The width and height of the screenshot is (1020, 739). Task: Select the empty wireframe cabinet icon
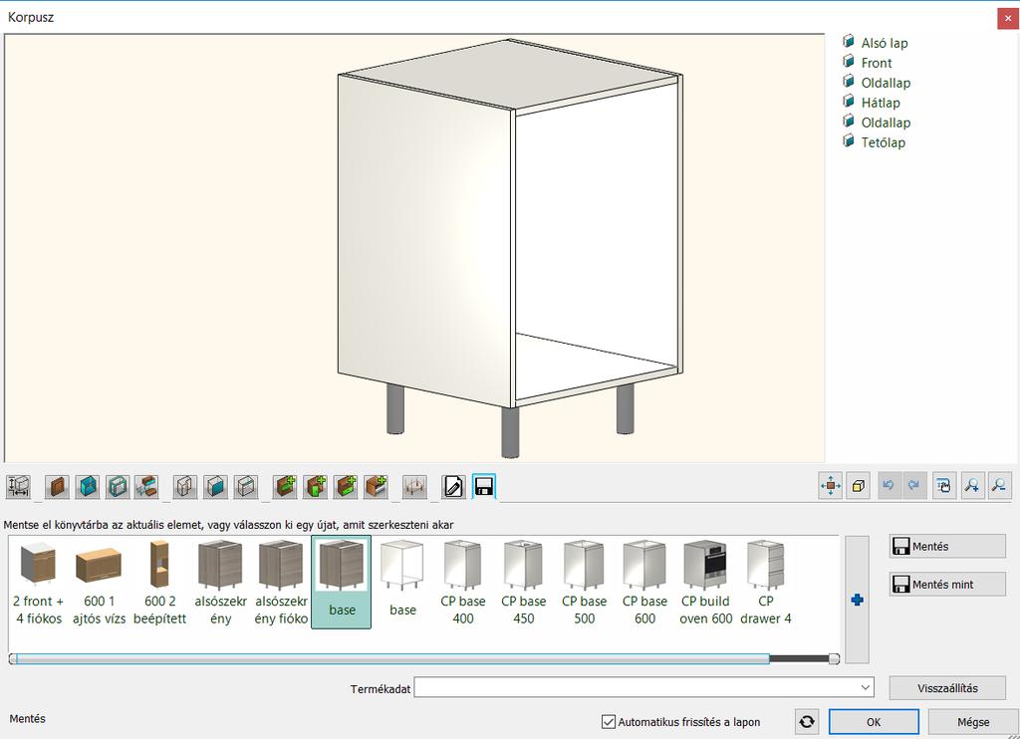point(246,486)
